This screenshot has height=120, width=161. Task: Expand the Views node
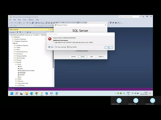[x=14, y=49]
